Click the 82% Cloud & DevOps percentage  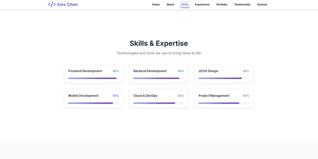coord(181,96)
